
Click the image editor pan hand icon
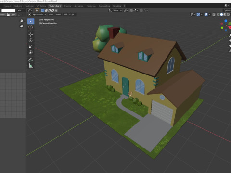coord(21,26)
